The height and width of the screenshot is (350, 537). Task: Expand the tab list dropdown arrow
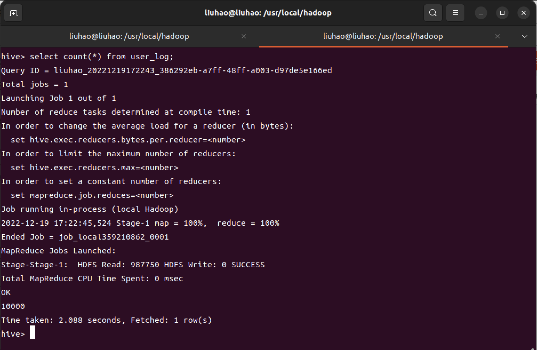pos(525,36)
